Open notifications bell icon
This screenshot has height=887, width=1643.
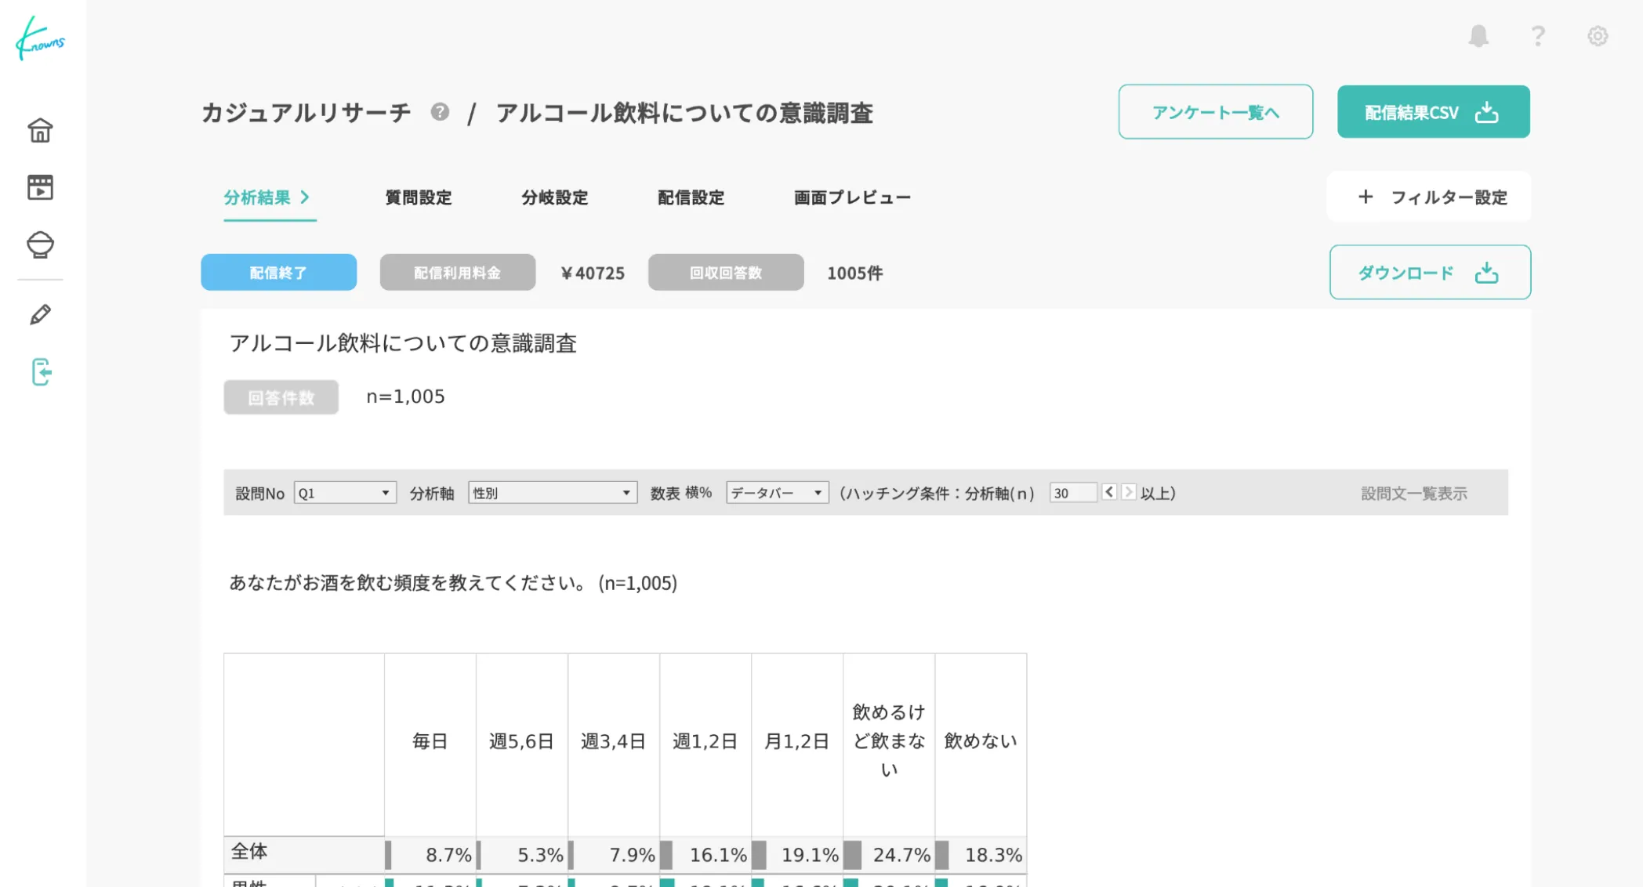[x=1478, y=36]
